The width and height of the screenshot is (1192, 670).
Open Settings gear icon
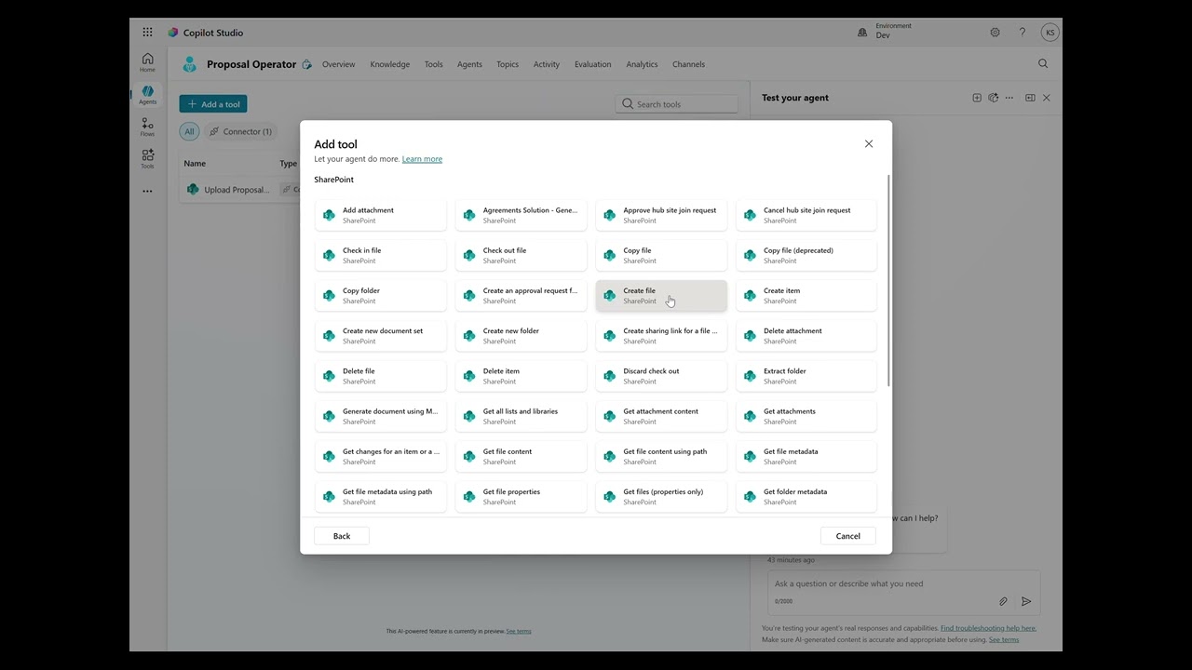pos(995,32)
